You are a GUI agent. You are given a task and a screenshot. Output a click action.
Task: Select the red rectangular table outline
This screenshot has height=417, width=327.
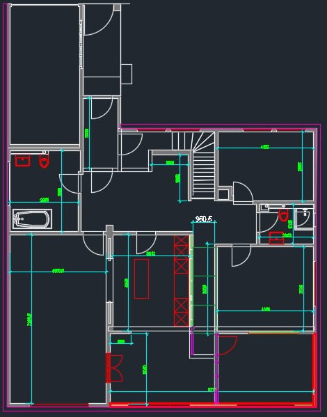141,278
